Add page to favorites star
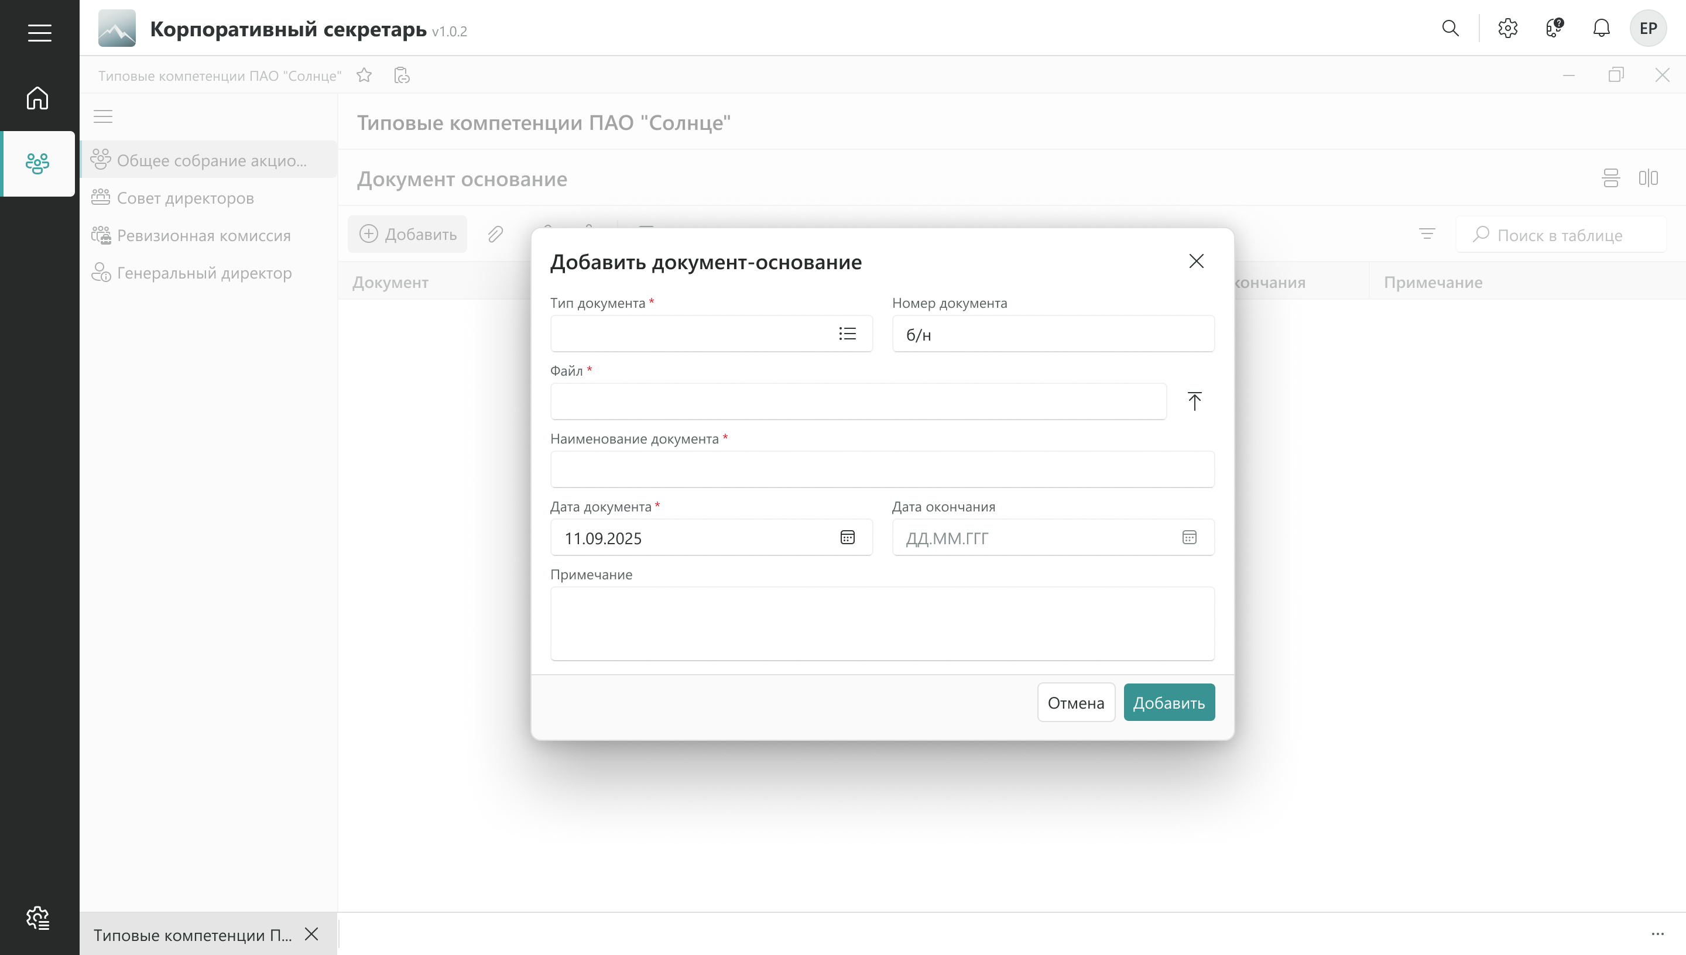 pyautogui.click(x=364, y=75)
